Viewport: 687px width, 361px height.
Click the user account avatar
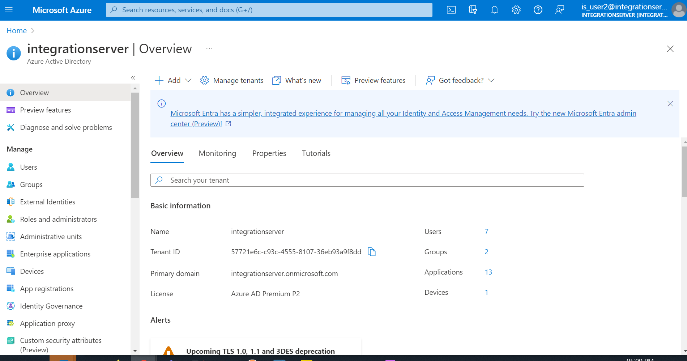click(x=679, y=10)
